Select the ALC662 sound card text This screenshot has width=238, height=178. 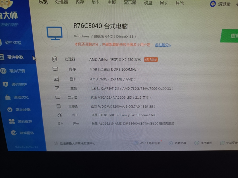coord(133,123)
